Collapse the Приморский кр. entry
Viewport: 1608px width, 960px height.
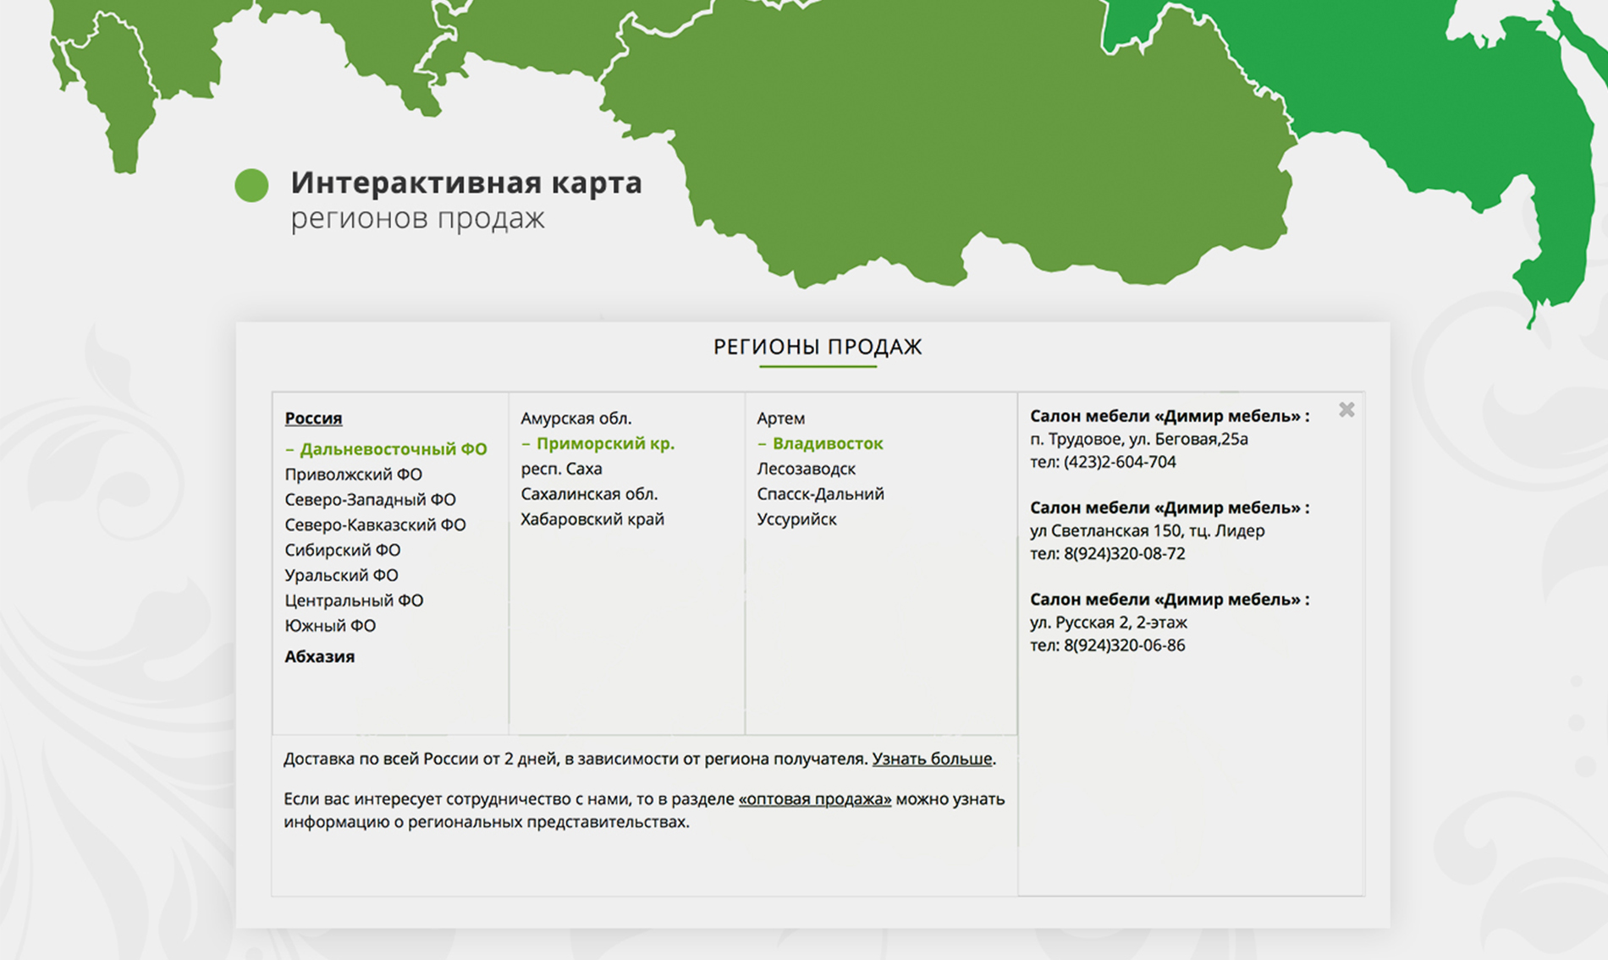pyautogui.click(x=597, y=443)
